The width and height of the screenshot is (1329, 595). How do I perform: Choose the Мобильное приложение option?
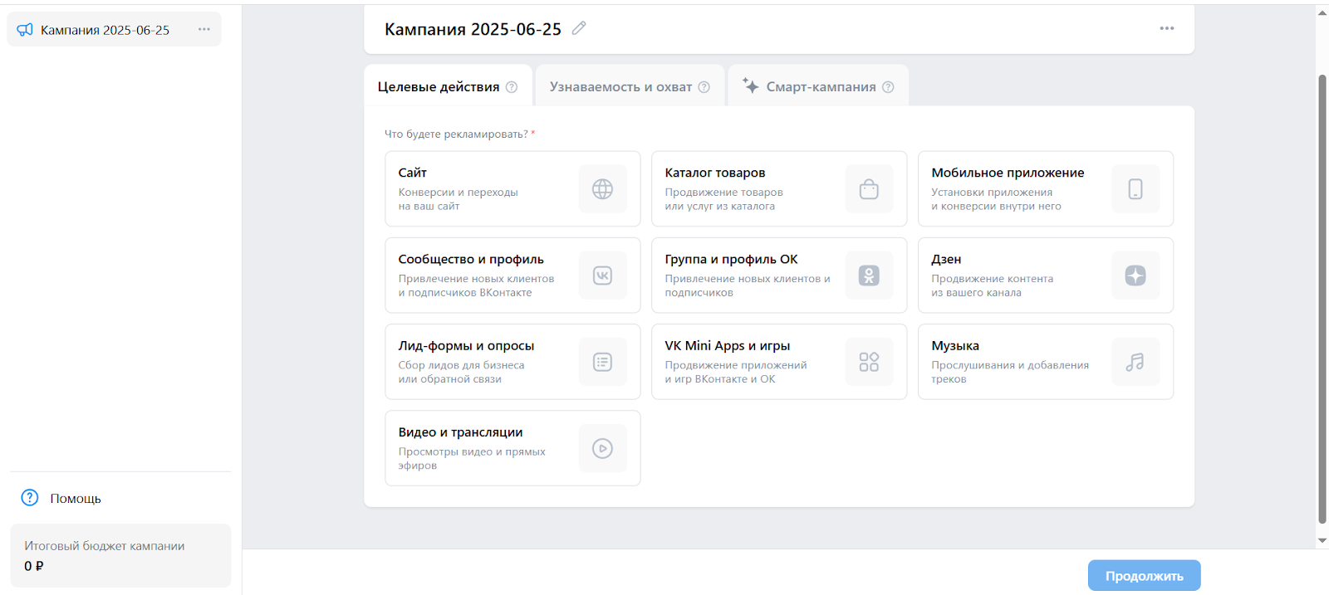coord(1046,188)
